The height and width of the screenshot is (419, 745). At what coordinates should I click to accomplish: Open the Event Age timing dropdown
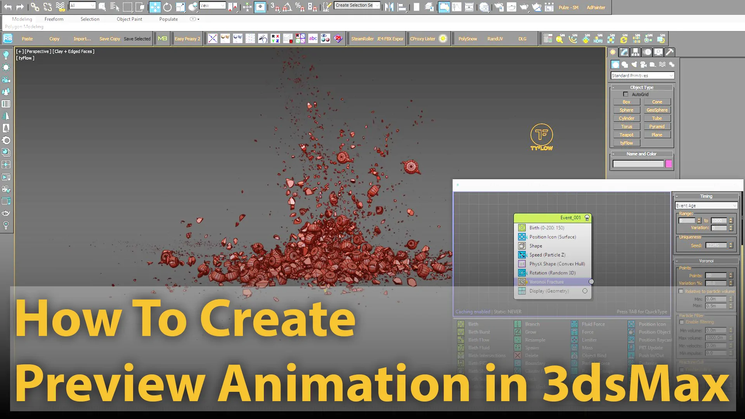point(706,206)
